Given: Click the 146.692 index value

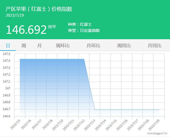Looking at the screenshot, I should 26,30.
